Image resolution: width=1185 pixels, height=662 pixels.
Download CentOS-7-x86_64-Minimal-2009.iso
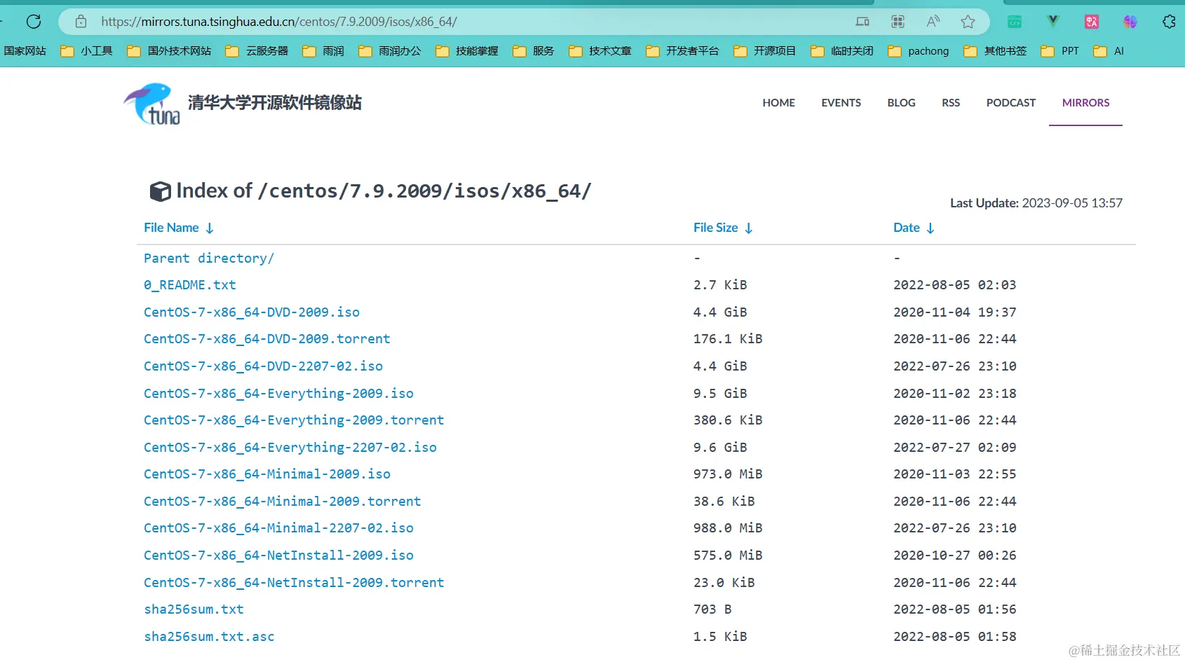click(267, 474)
